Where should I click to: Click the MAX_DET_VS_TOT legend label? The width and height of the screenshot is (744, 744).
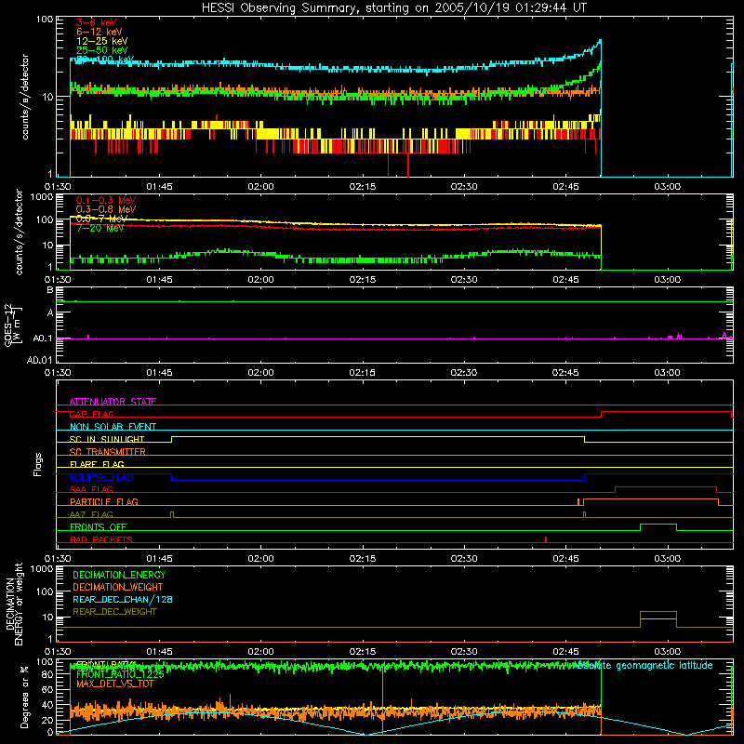point(115,684)
